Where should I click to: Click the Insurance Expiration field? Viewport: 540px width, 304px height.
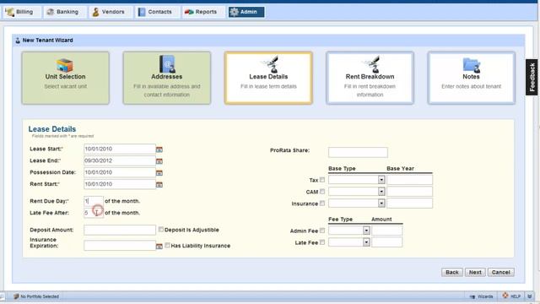point(120,246)
